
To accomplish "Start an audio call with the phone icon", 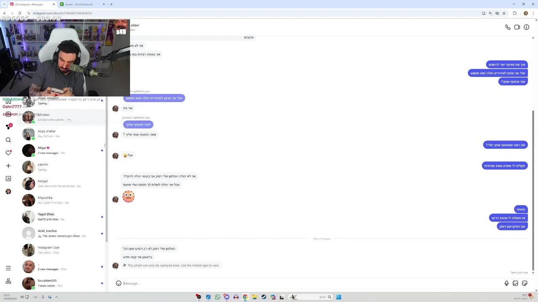I will coord(508,27).
